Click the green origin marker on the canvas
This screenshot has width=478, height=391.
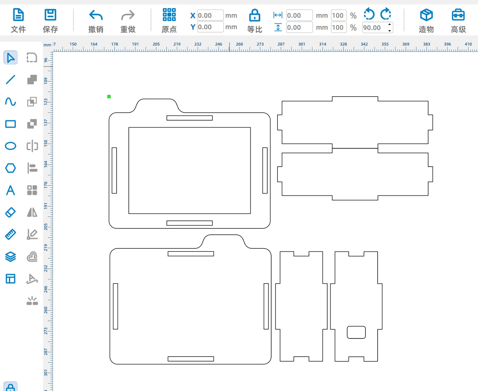pos(109,96)
